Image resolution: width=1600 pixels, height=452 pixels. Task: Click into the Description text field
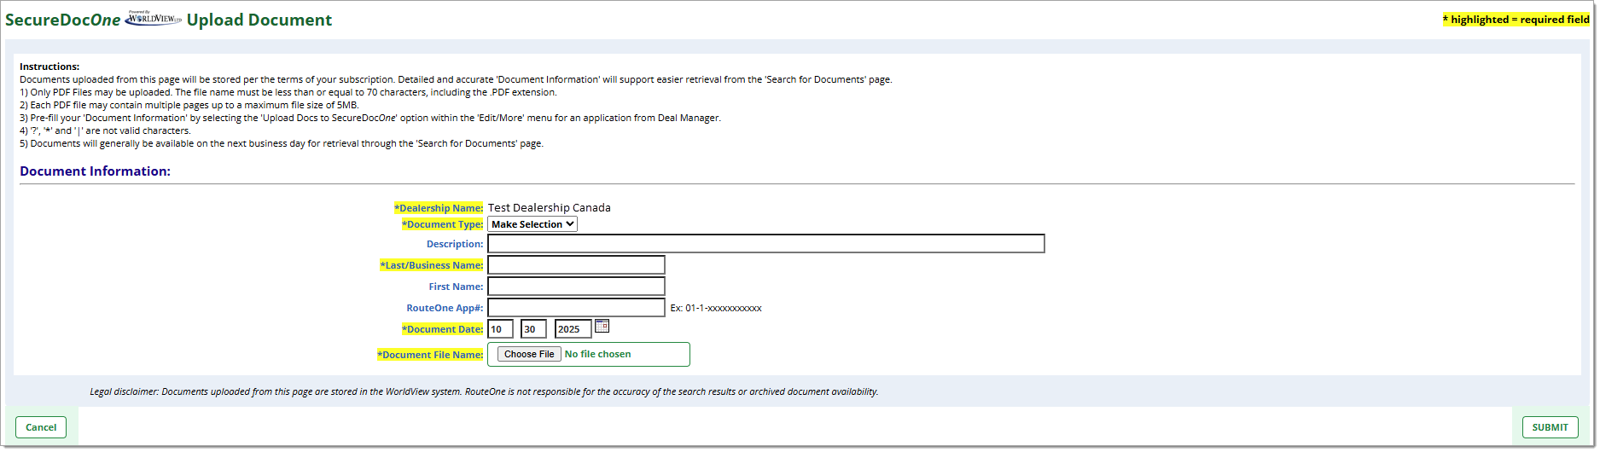pos(765,244)
